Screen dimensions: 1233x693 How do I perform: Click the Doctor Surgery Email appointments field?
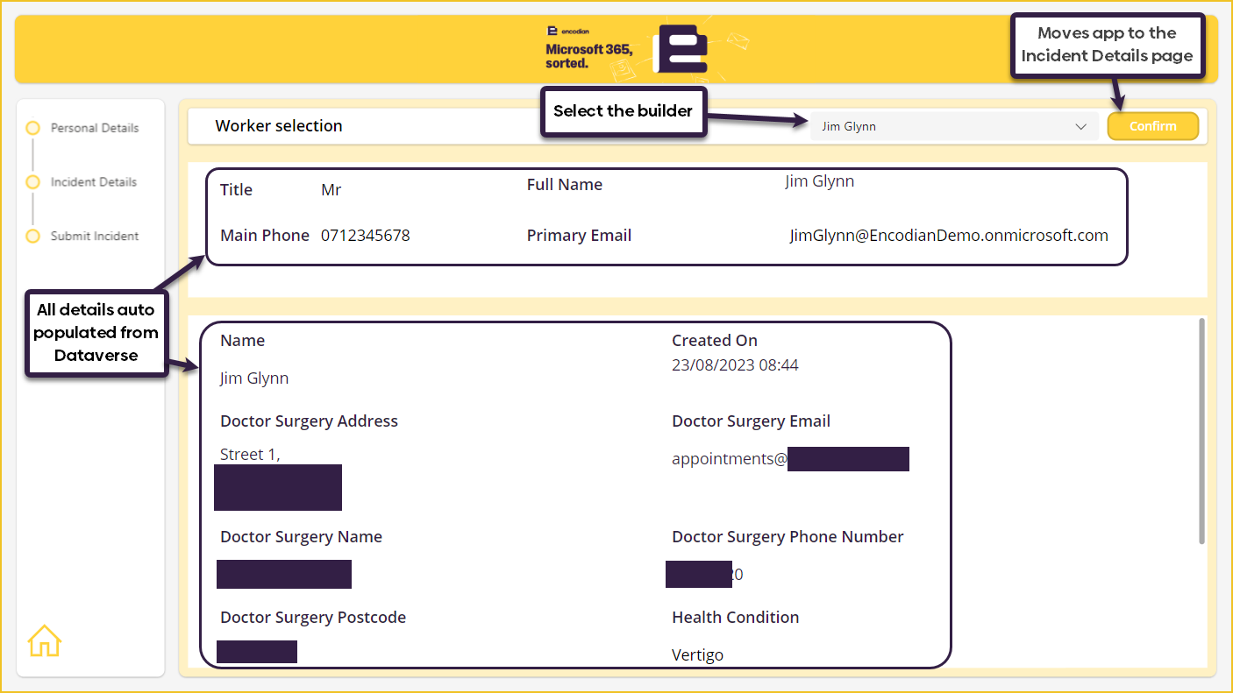(730, 459)
